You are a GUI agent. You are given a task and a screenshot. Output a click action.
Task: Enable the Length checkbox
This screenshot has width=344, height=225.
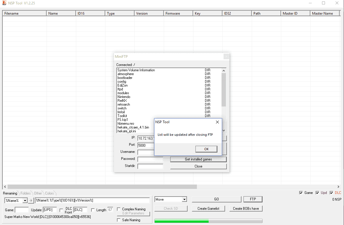pos(93,210)
